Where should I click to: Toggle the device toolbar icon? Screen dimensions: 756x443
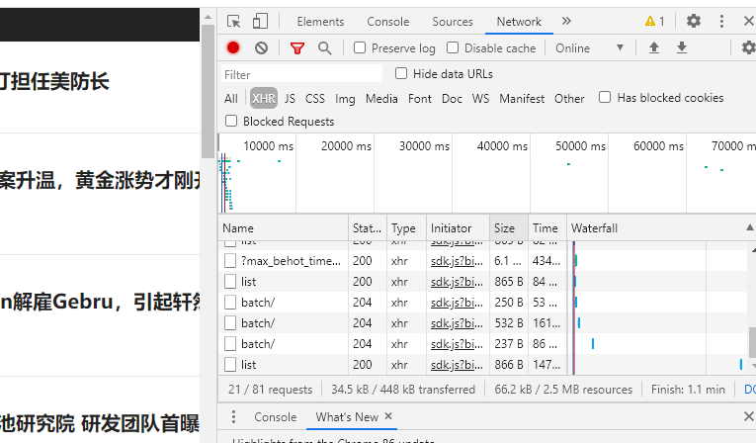point(260,21)
